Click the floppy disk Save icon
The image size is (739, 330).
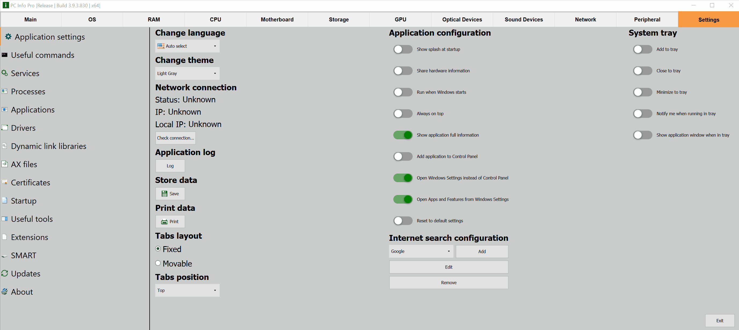point(164,194)
